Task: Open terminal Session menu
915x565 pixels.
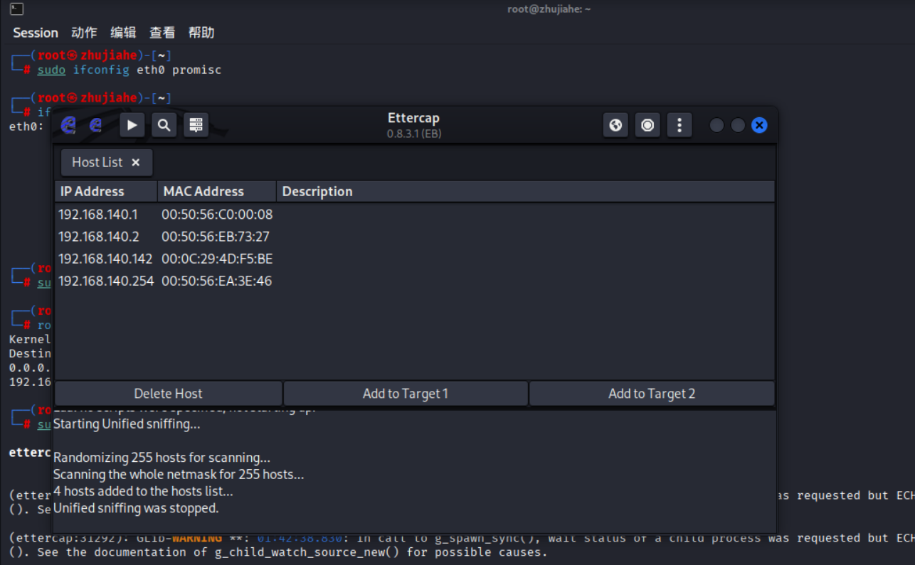Action: pyautogui.click(x=36, y=33)
